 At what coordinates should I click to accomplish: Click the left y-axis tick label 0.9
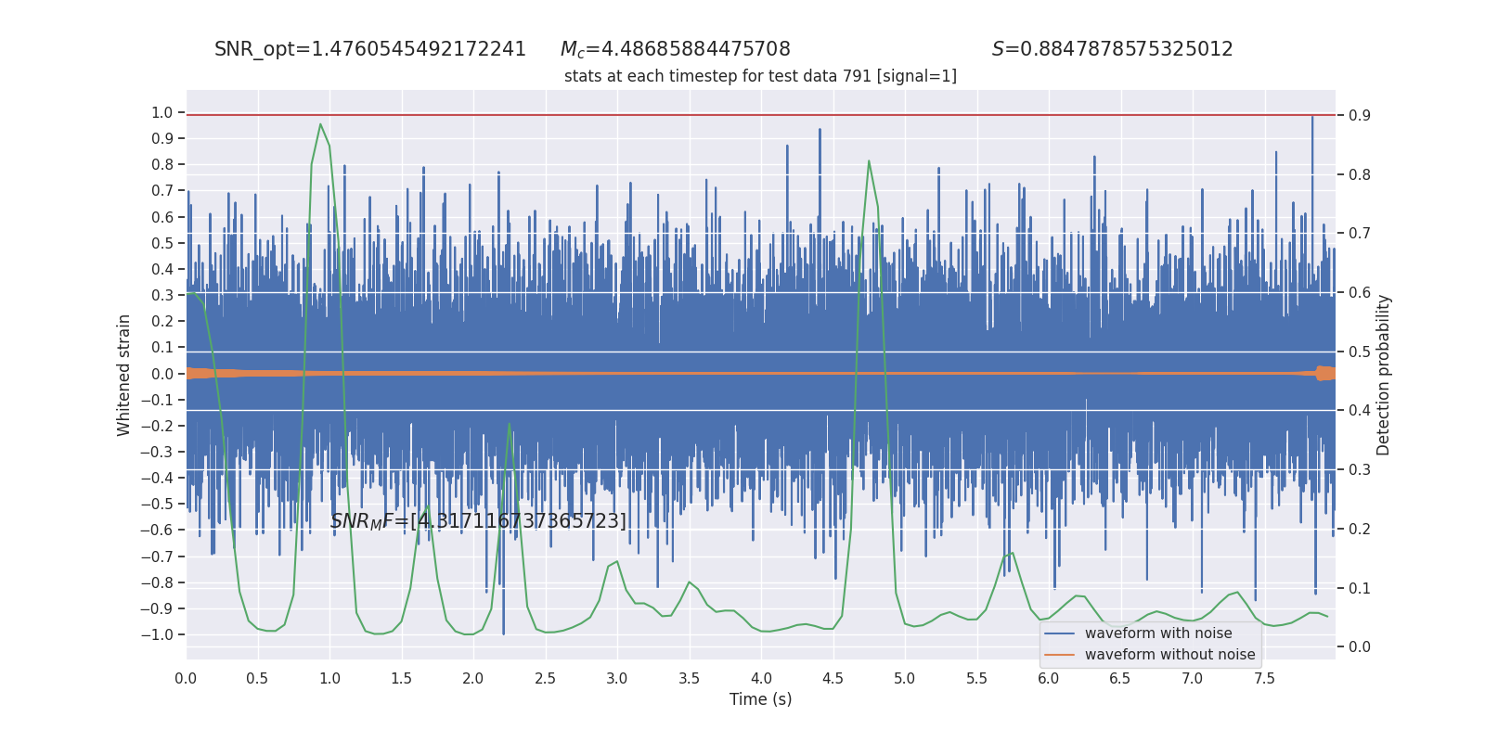point(162,138)
